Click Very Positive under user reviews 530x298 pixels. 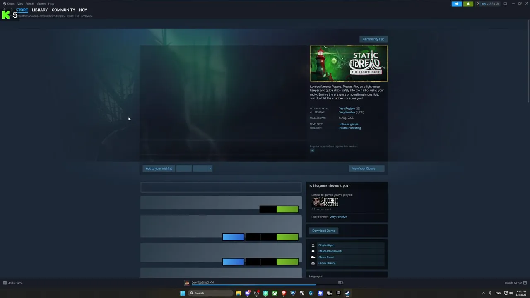tap(338, 217)
